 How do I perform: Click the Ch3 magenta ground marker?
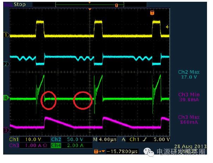pos(6,131)
